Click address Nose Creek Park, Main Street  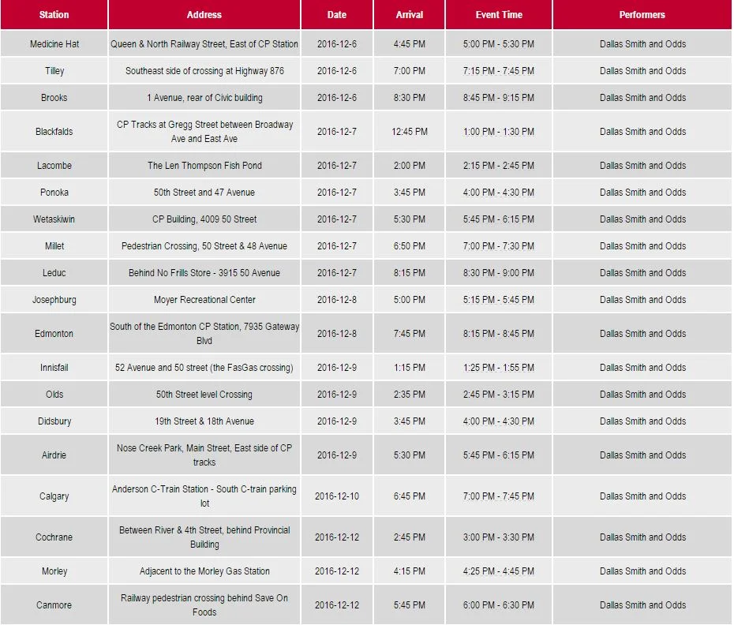pos(204,455)
